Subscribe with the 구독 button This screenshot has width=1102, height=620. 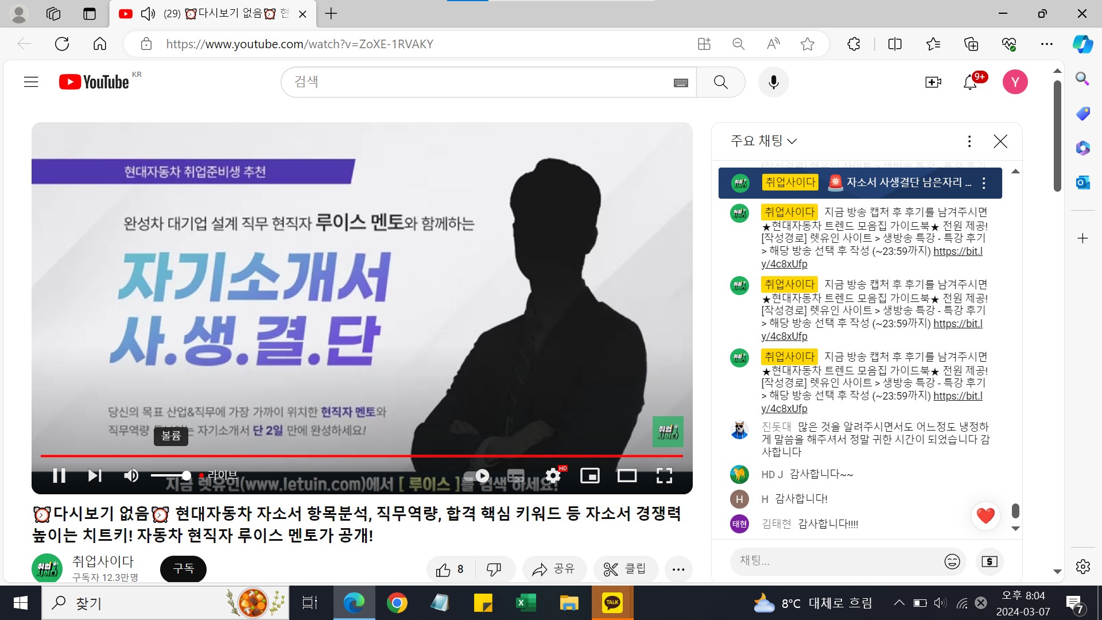(x=183, y=568)
